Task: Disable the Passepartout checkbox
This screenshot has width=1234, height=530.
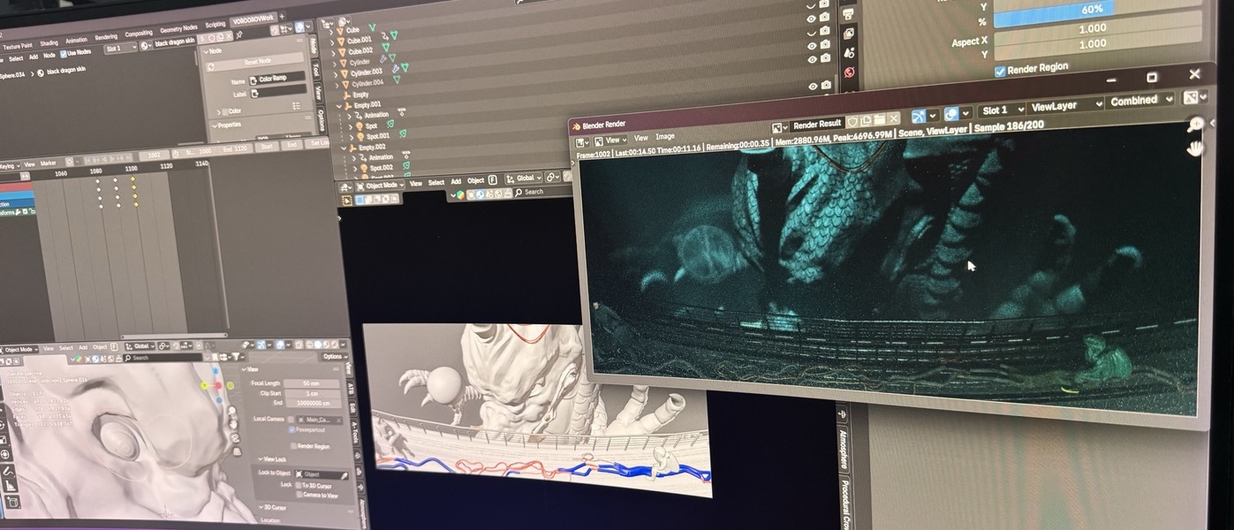Action: coord(292,429)
